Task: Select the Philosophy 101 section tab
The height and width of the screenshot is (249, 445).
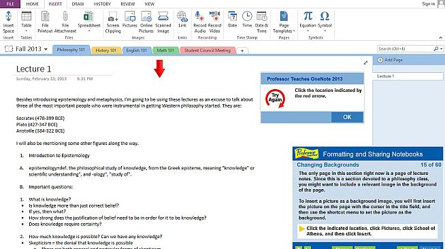Action: click(x=71, y=50)
